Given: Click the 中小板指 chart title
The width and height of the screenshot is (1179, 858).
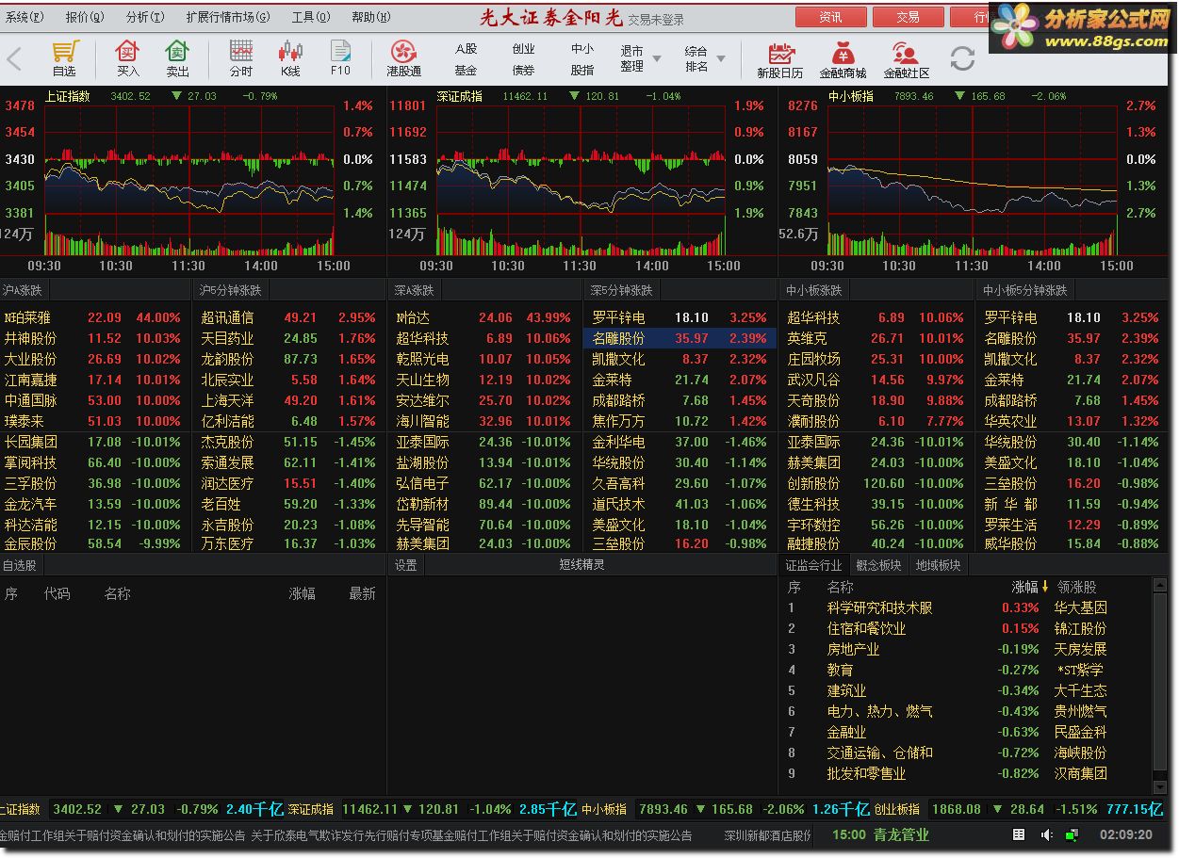Looking at the screenshot, I should [x=851, y=96].
